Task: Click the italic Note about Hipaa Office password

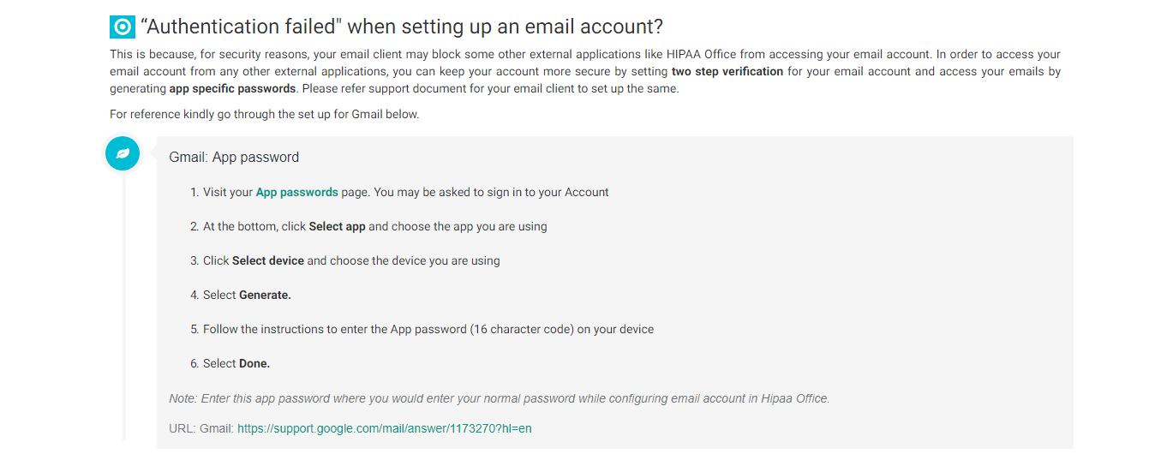Action: pyautogui.click(x=500, y=398)
